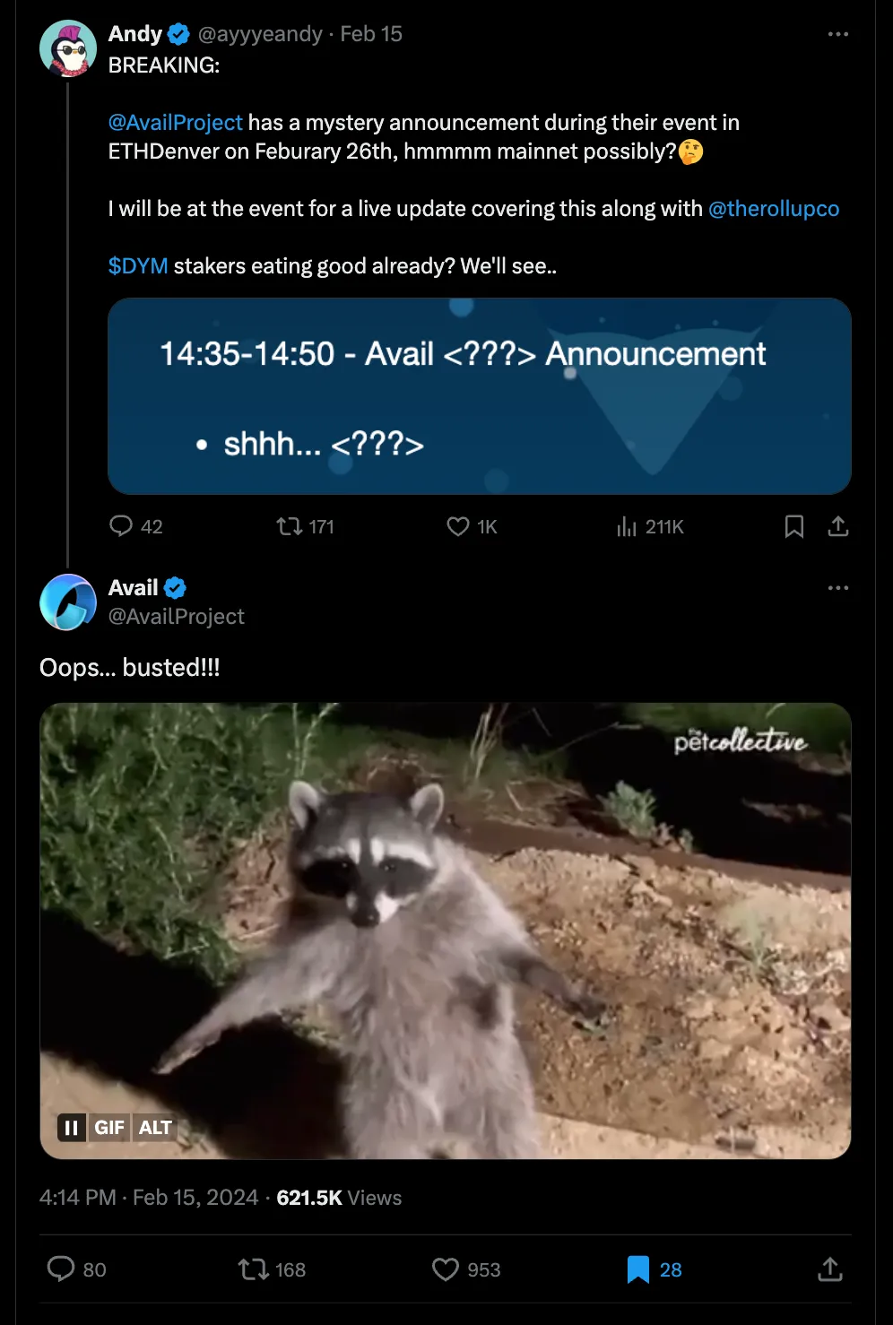Like Andy's tweet showing 1K hearts

pos(458,526)
